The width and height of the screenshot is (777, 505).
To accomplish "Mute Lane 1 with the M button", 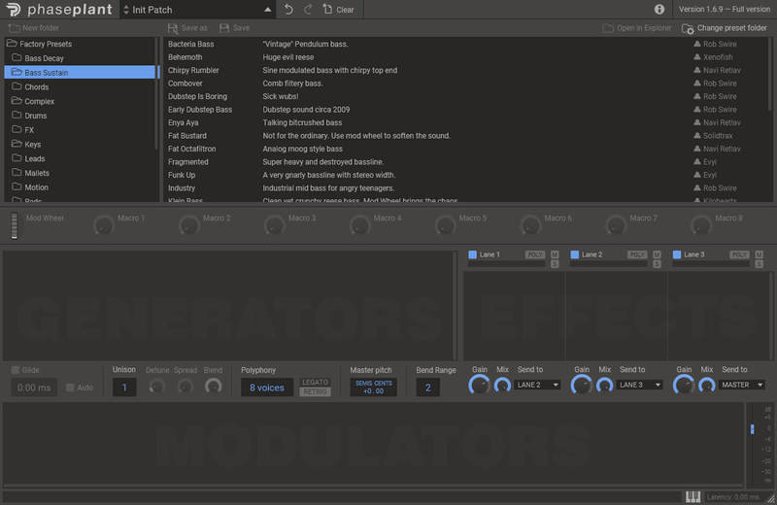I will click(555, 254).
